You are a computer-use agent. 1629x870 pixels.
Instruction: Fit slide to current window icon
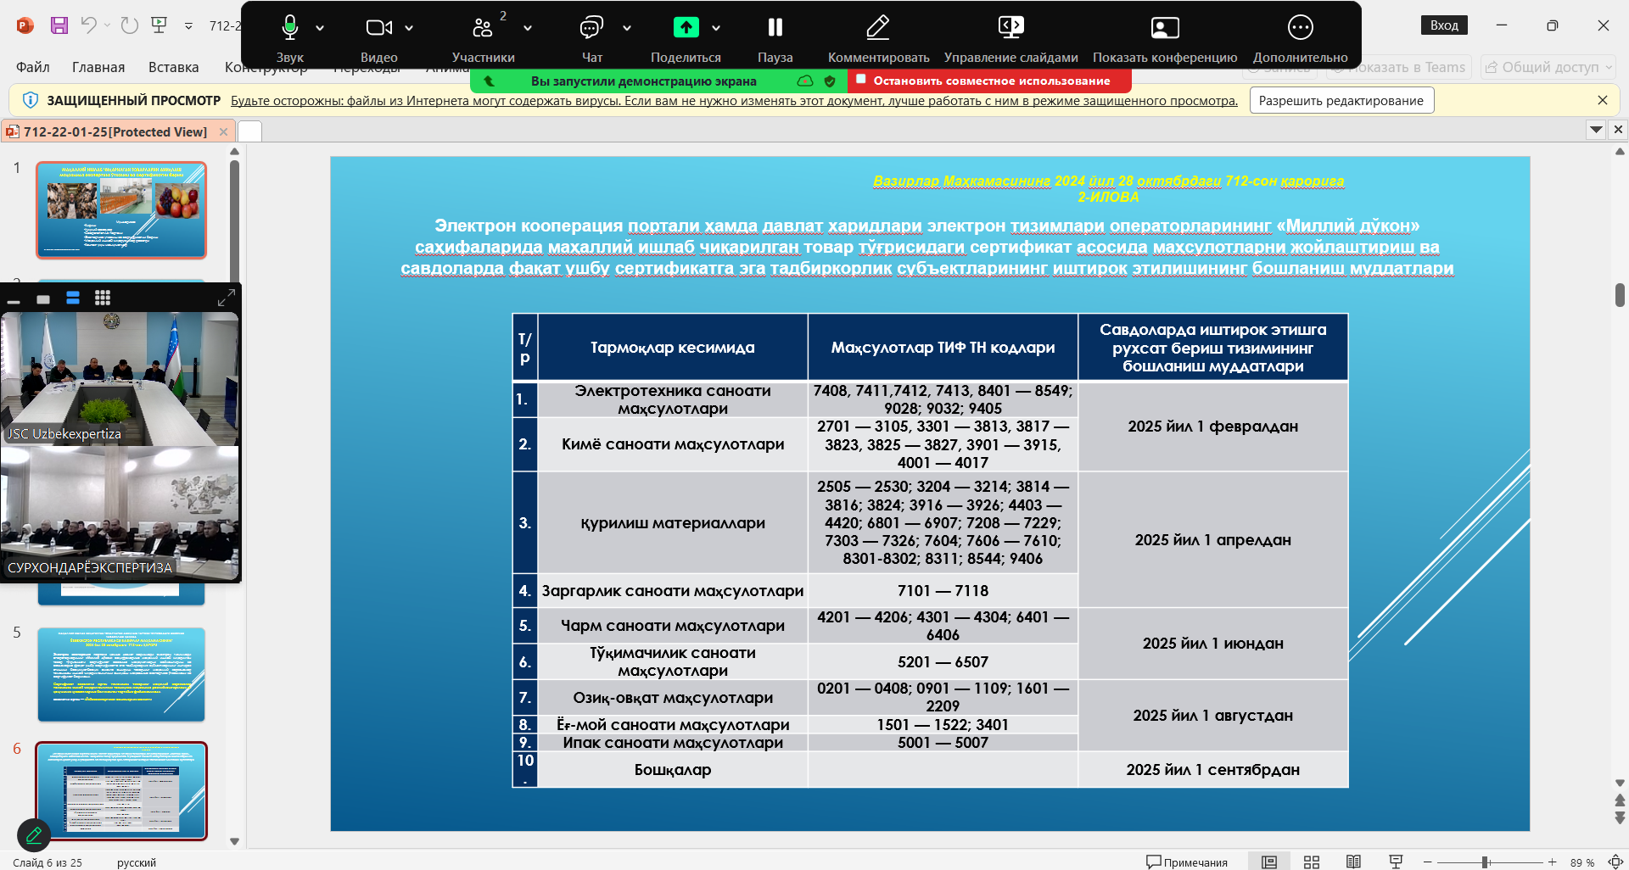tap(1615, 862)
